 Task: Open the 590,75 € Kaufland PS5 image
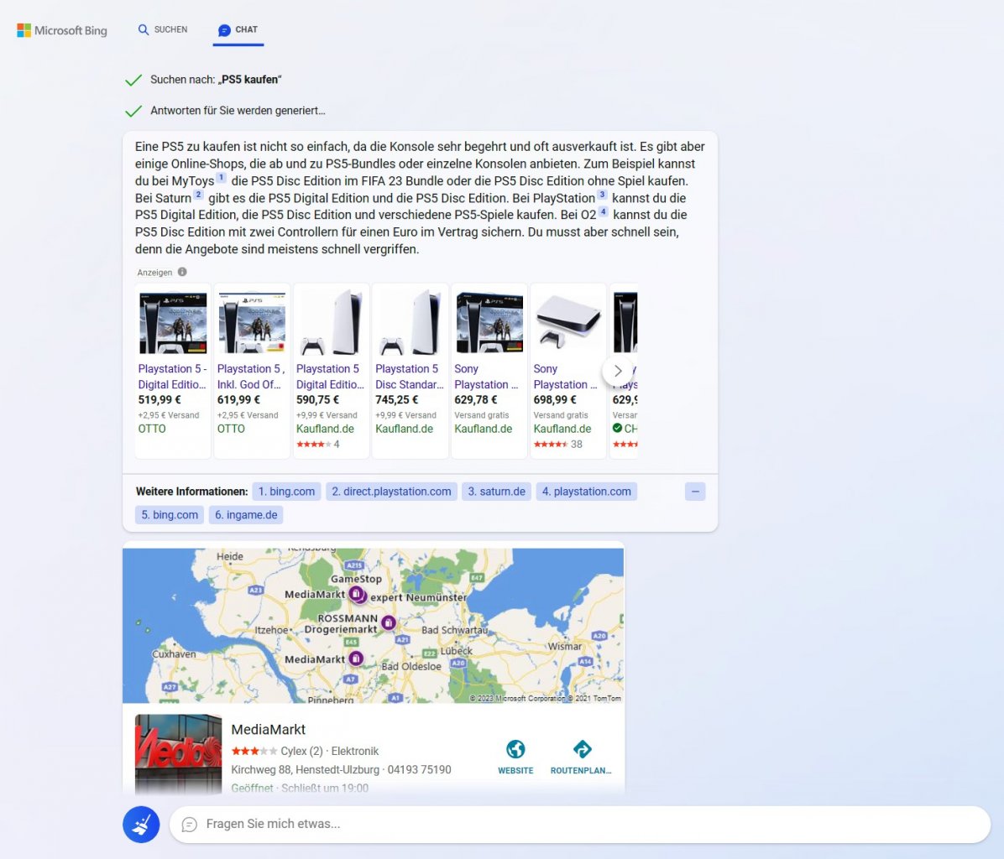click(x=331, y=323)
